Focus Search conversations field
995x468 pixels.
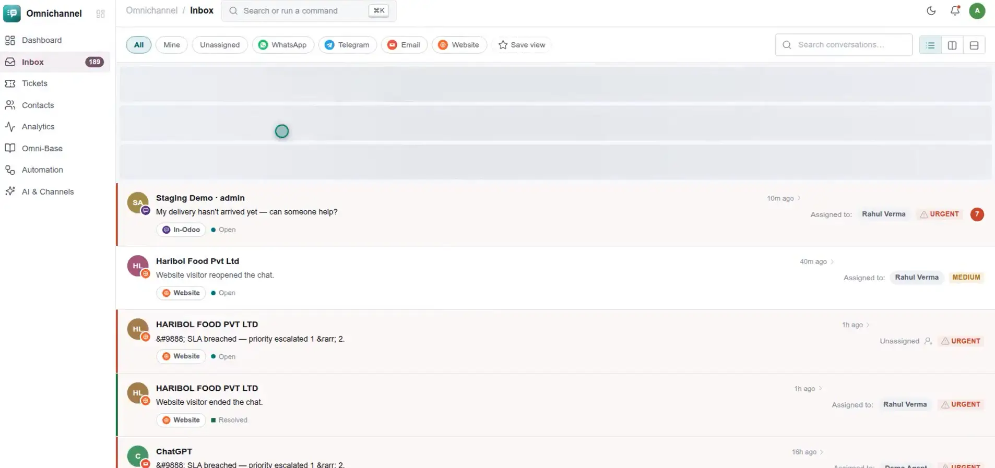[844, 45]
